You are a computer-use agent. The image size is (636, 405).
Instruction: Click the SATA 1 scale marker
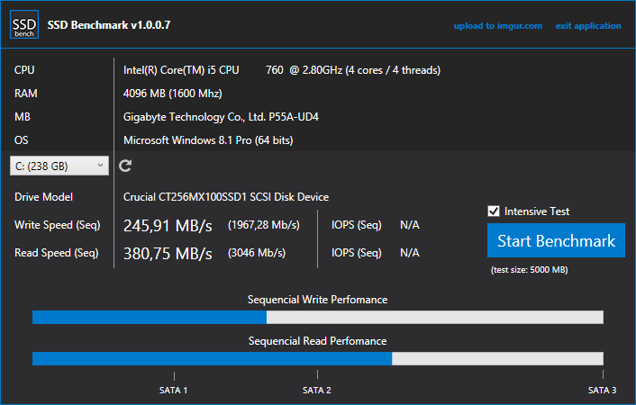(x=173, y=391)
